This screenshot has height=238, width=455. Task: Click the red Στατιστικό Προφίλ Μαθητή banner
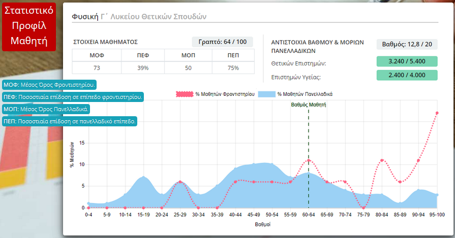pyautogui.click(x=29, y=25)
